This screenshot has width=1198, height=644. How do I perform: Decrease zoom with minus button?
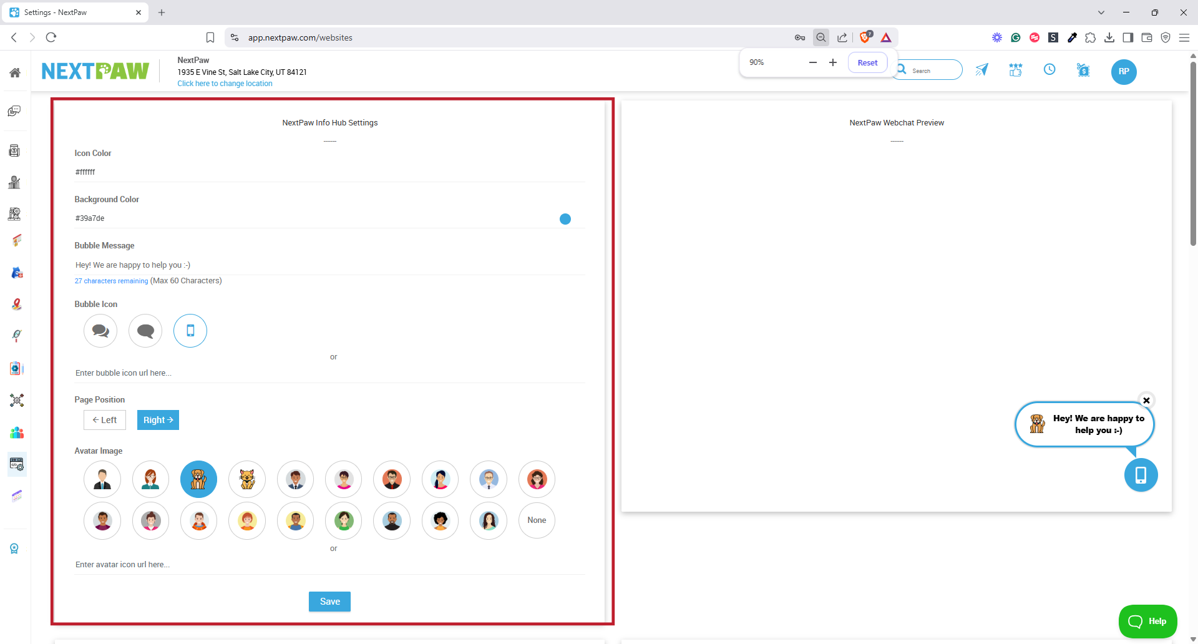click(813, 62)
